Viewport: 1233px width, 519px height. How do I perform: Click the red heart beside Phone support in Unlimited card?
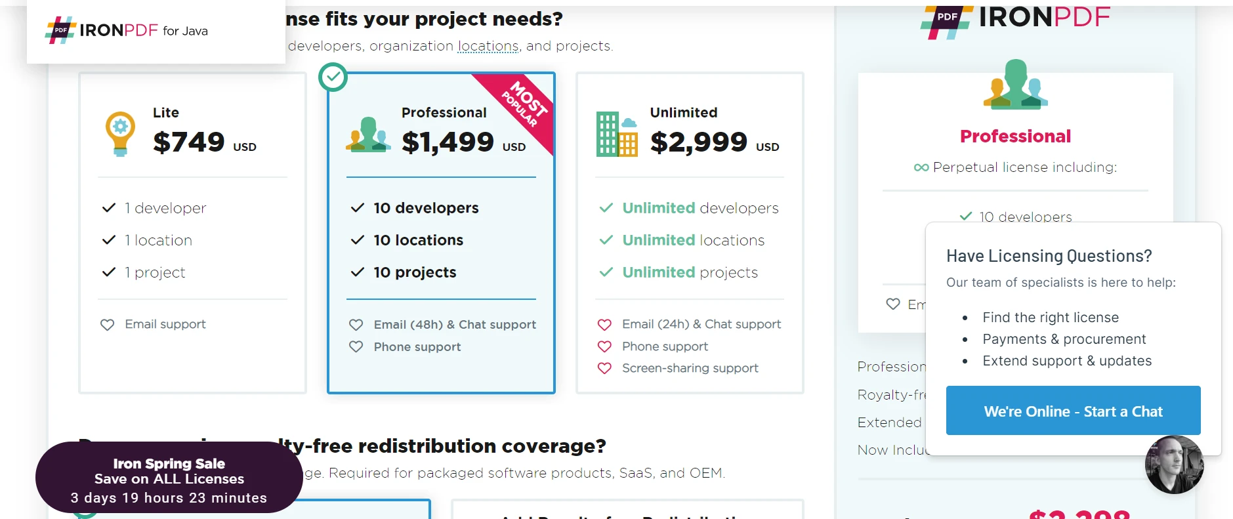pyautogui.click(x=604, y=346)
